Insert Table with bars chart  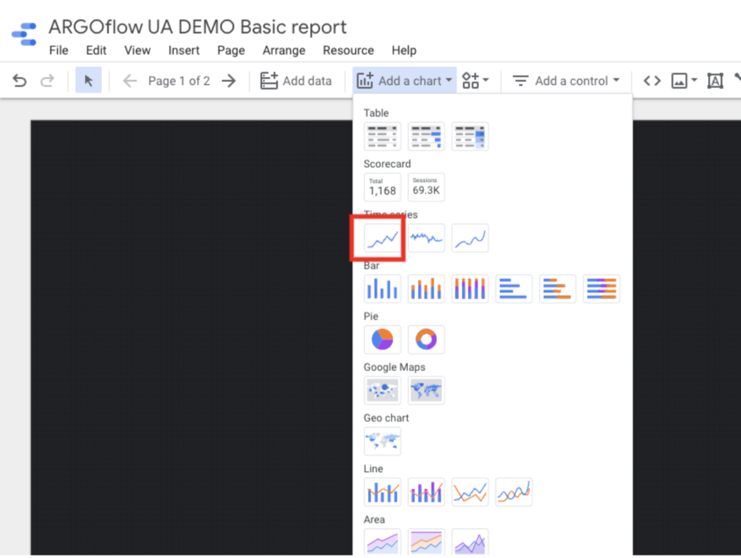426,136
